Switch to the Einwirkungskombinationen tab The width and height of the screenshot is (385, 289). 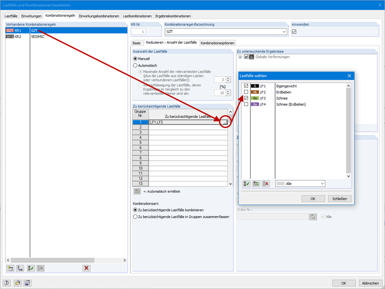point(99,16)
